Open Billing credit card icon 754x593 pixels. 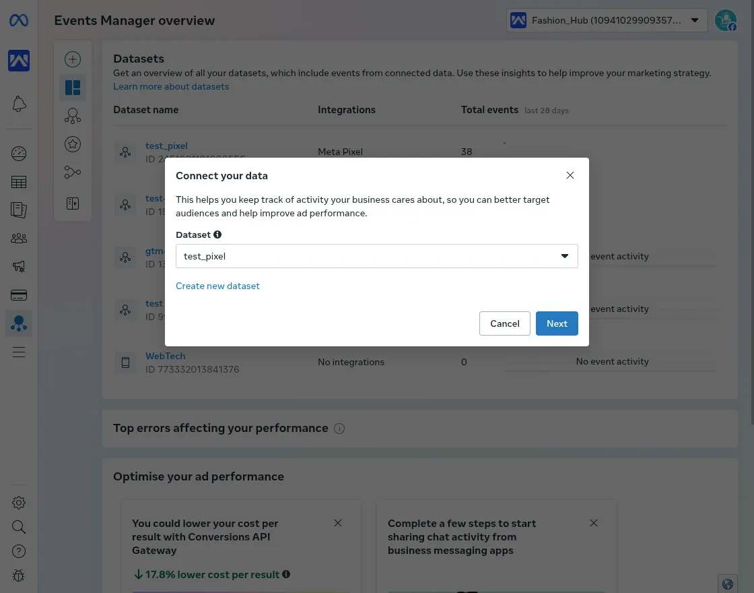[x=19, y=295]
